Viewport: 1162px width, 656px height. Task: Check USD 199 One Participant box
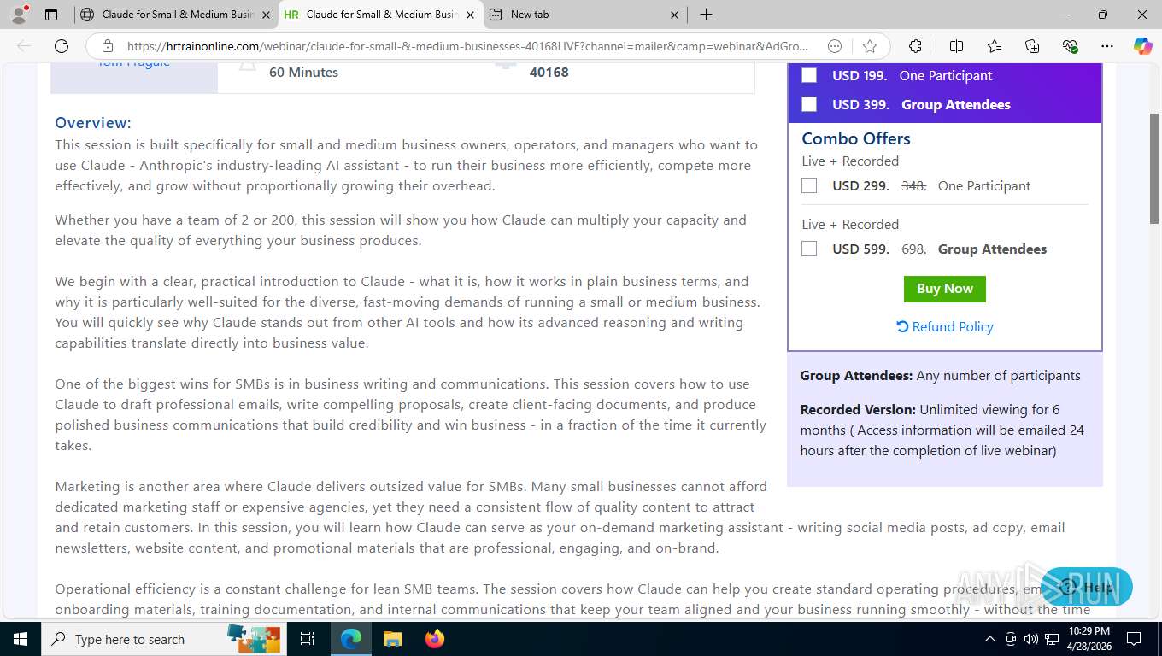[809, 75]
